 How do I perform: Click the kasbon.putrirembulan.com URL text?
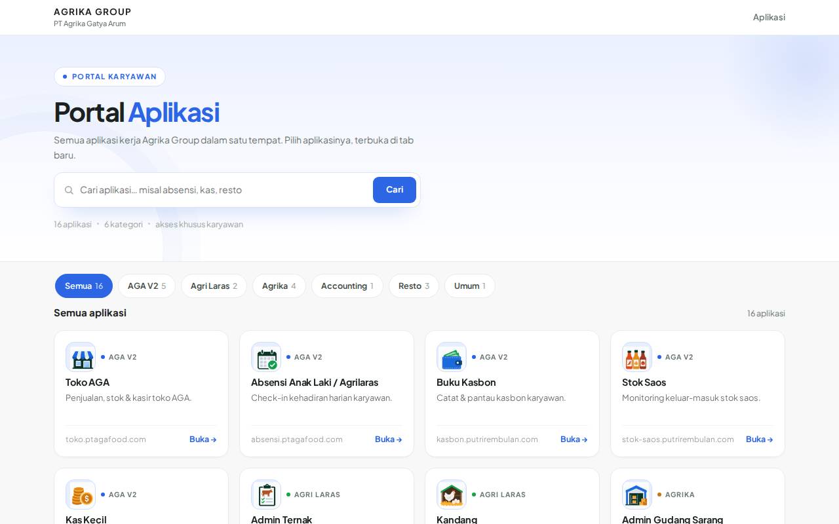pyautogui.click(x=488, y=440)
